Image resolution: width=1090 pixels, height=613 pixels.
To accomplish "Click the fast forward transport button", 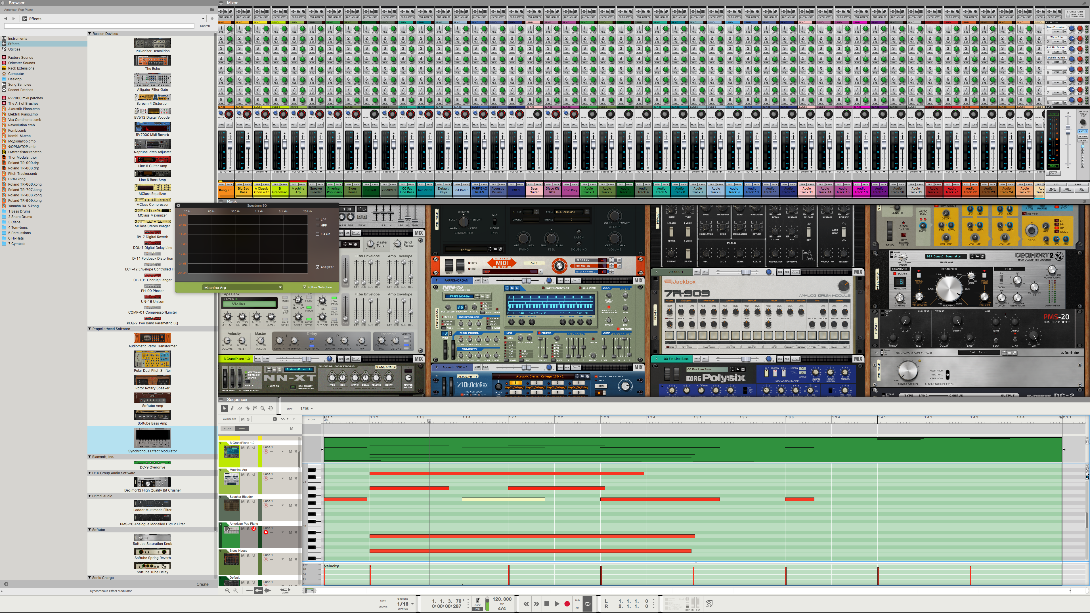I will point(536,604).
